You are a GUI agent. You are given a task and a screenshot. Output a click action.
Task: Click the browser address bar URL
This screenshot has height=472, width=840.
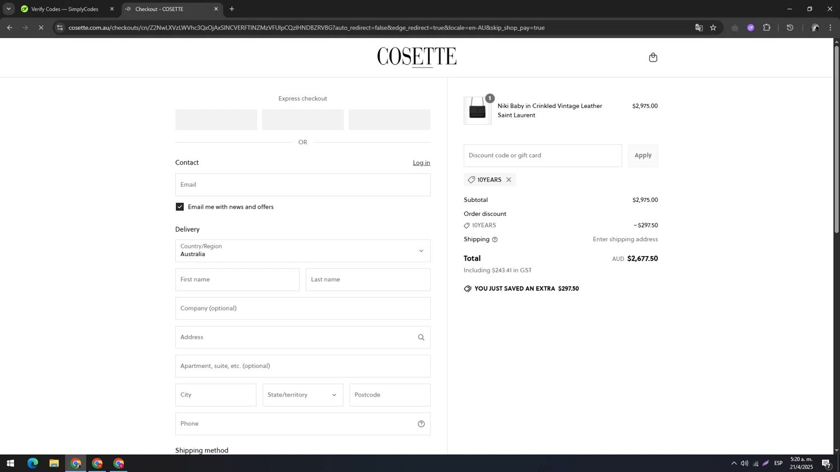click(x=307, y=27)
